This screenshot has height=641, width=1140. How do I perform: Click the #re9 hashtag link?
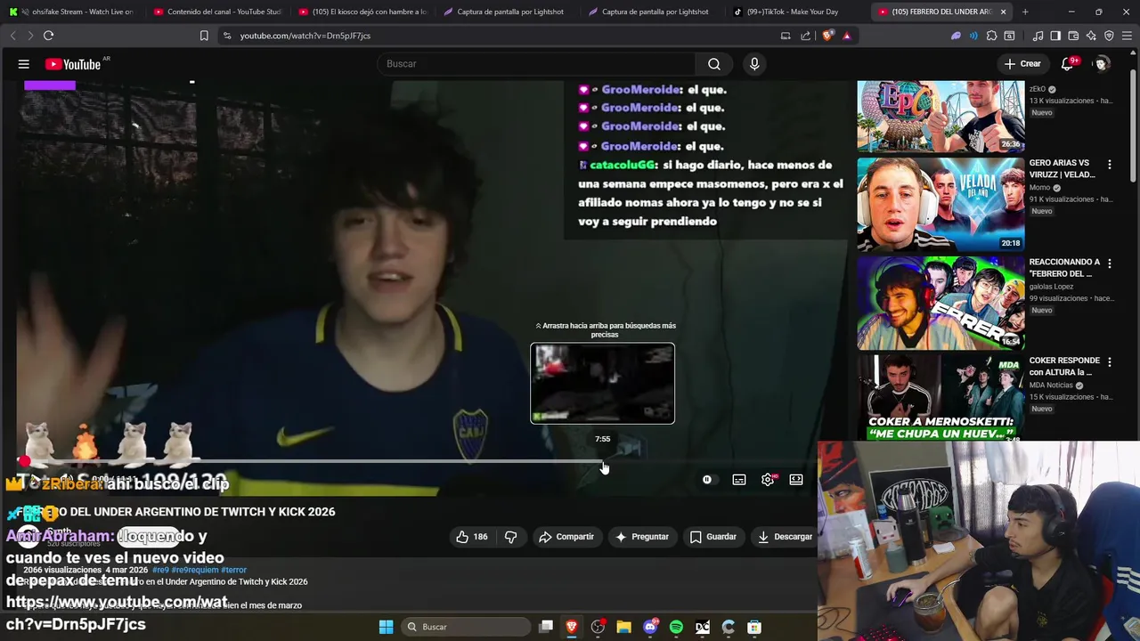pyautogui.click(x=160, y=570)
